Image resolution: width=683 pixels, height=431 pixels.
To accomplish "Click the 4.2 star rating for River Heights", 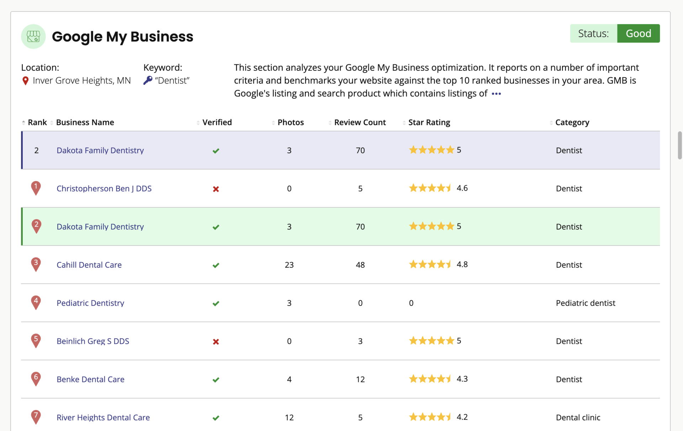I will pyautogui.click(x=438, y=417).
